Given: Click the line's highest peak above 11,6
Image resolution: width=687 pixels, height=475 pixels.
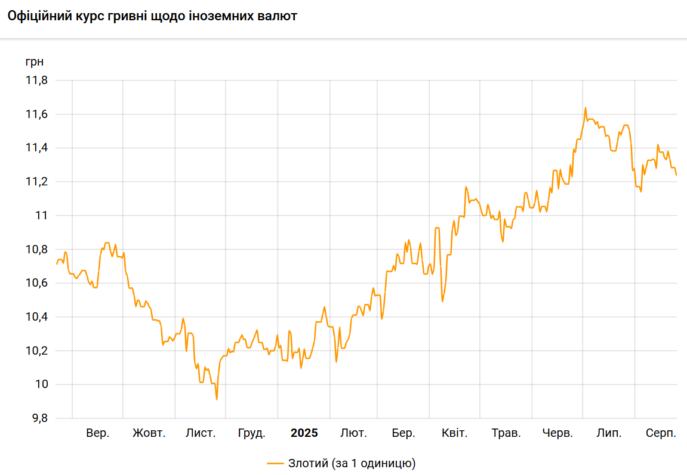Looking at the screenshot, I should 586,108.
